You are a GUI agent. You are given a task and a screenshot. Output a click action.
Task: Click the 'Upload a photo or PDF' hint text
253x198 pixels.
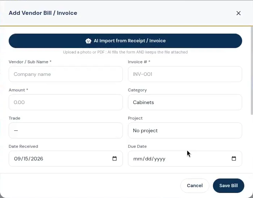point(125,52)
